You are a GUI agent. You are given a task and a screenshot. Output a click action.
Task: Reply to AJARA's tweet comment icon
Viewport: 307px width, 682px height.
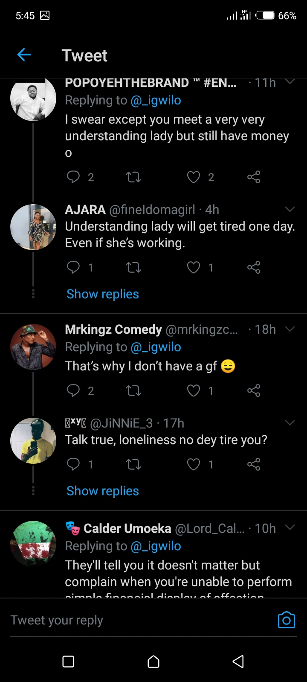(x=73, y=267)
